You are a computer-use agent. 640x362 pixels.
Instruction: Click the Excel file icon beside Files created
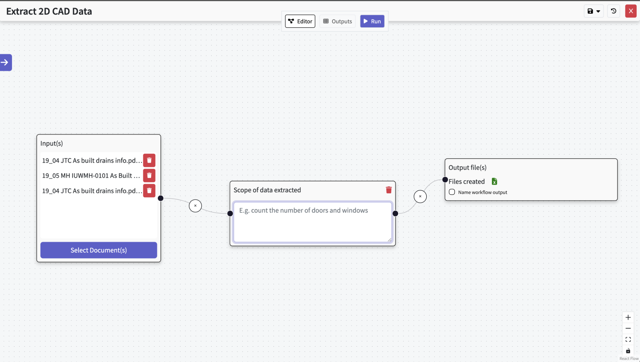494,181
